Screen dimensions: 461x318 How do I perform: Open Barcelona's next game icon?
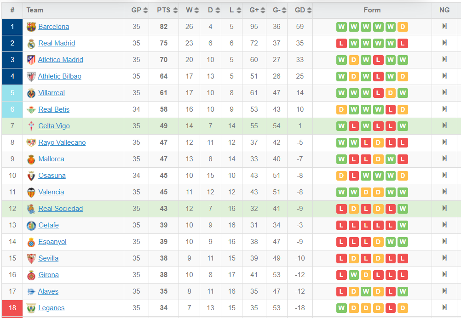point(444,26)
